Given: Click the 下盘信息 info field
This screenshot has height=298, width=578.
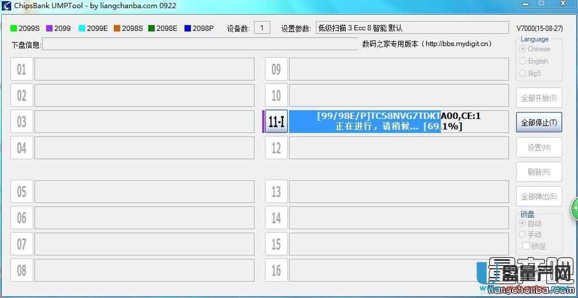Looking at the screenshot, I should coord(200,44).
